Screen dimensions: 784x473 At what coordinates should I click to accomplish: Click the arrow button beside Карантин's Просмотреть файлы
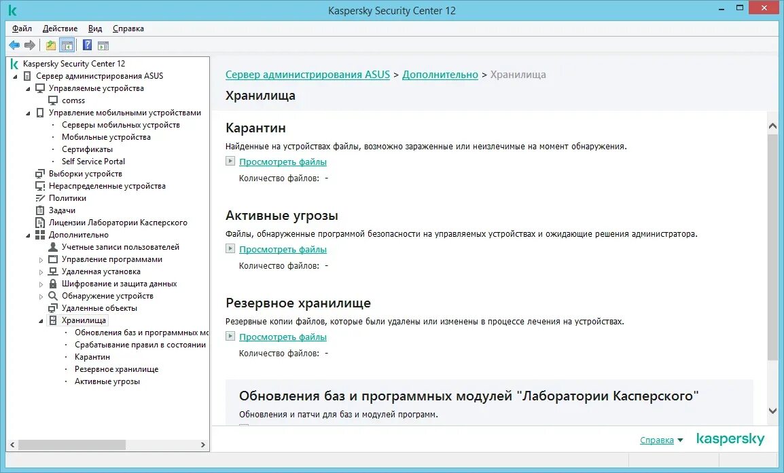coord(230,161)
